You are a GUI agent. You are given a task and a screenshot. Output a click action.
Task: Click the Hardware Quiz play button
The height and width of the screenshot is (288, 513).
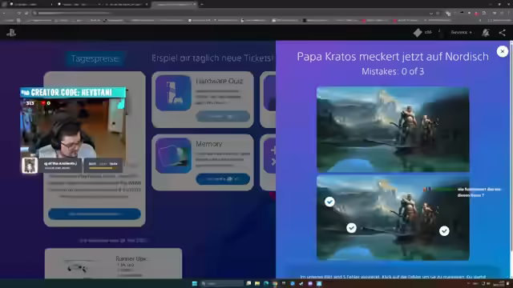pos(223,116)
